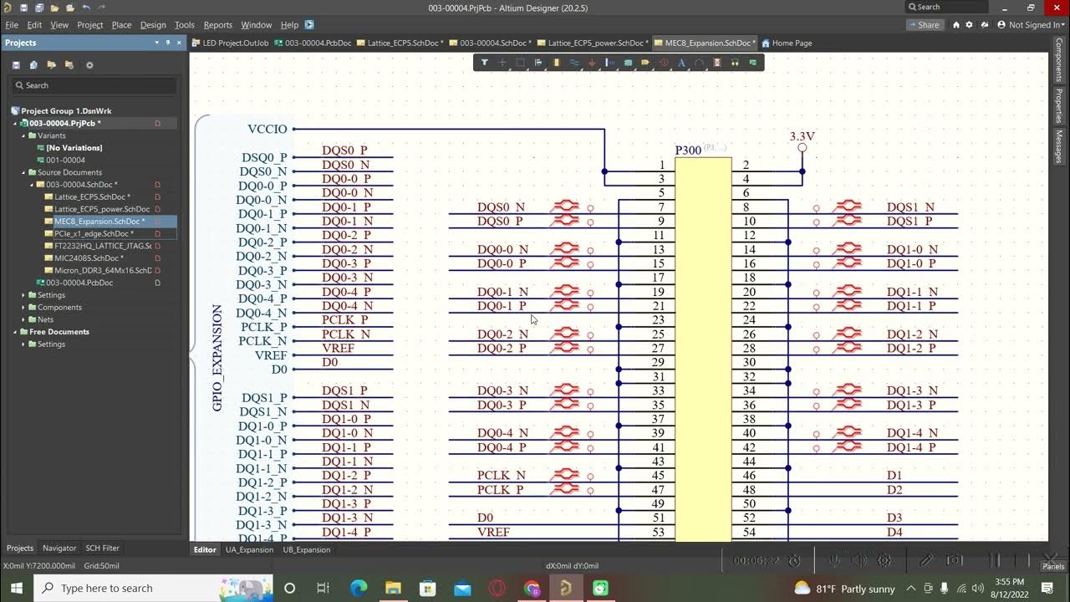Click the top Search box in title bar

click(946, 8)
